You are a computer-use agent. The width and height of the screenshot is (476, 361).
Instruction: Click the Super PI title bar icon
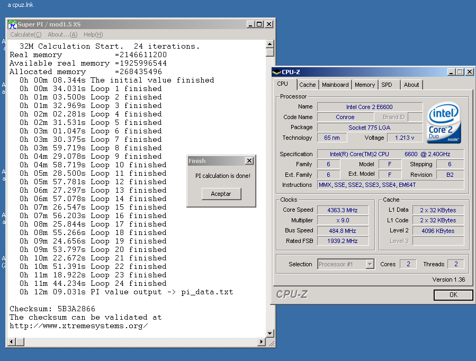click(12, 24)
